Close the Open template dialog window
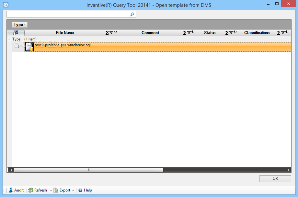 (x=289, y=4)
